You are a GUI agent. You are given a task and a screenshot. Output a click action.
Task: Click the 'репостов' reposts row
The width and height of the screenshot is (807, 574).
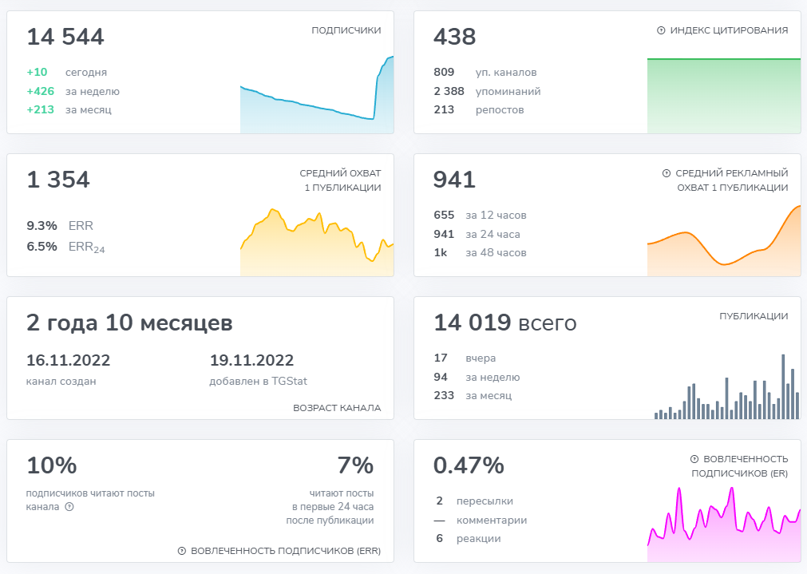pyautogui.click(x=479, y=109)
